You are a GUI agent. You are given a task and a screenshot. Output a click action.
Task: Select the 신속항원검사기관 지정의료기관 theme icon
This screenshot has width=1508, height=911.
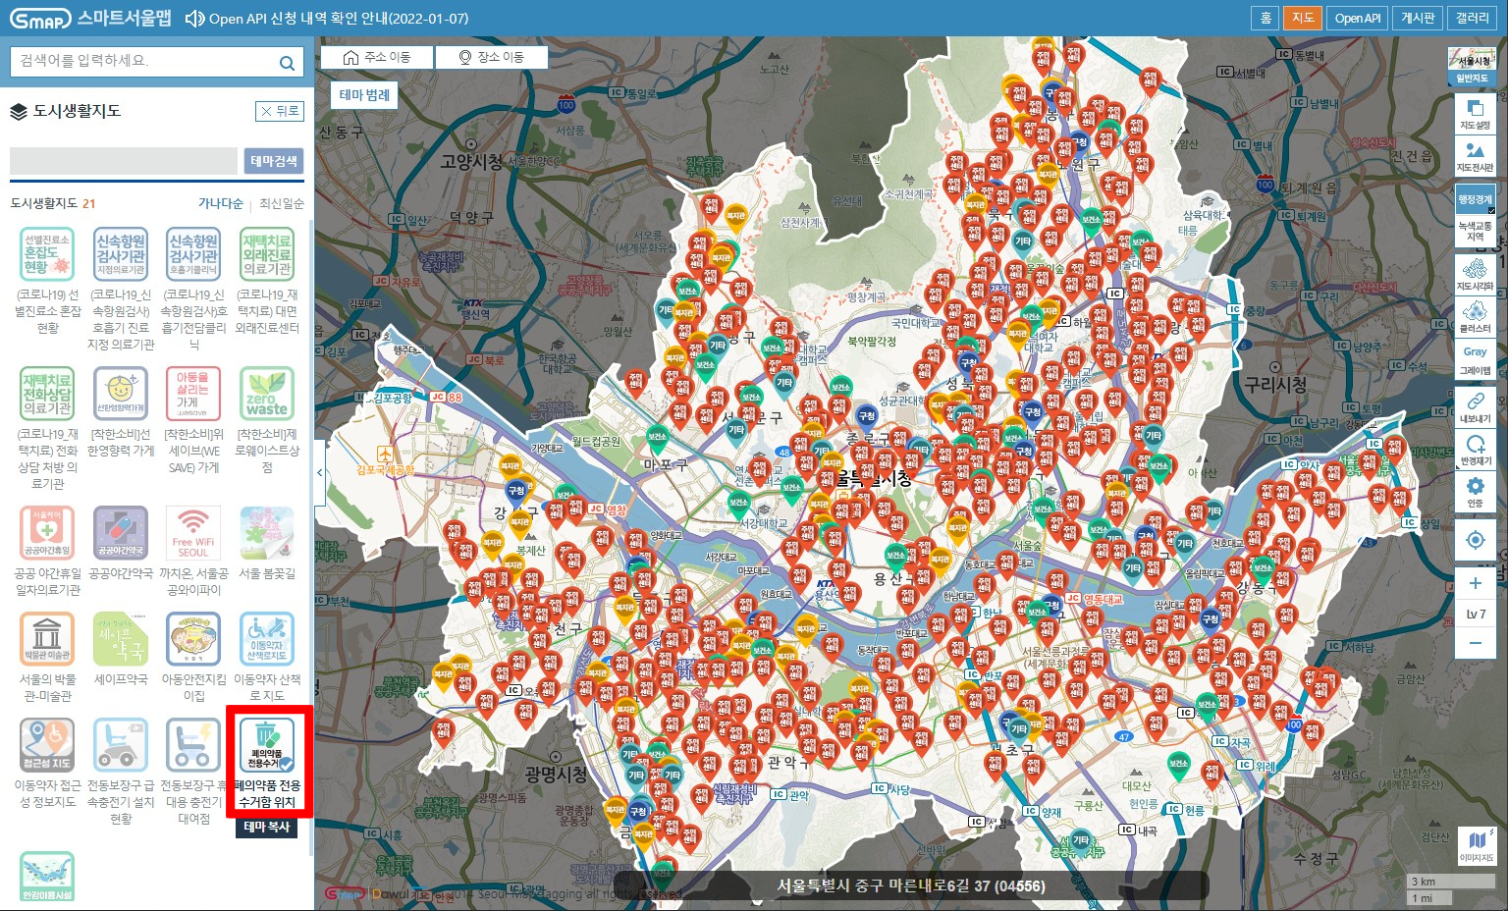pos(121,254)
